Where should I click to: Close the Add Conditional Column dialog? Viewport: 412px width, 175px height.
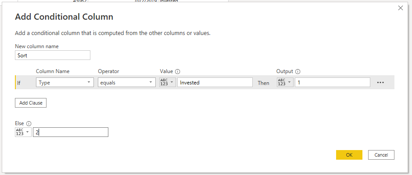click(x=401, y=8)
